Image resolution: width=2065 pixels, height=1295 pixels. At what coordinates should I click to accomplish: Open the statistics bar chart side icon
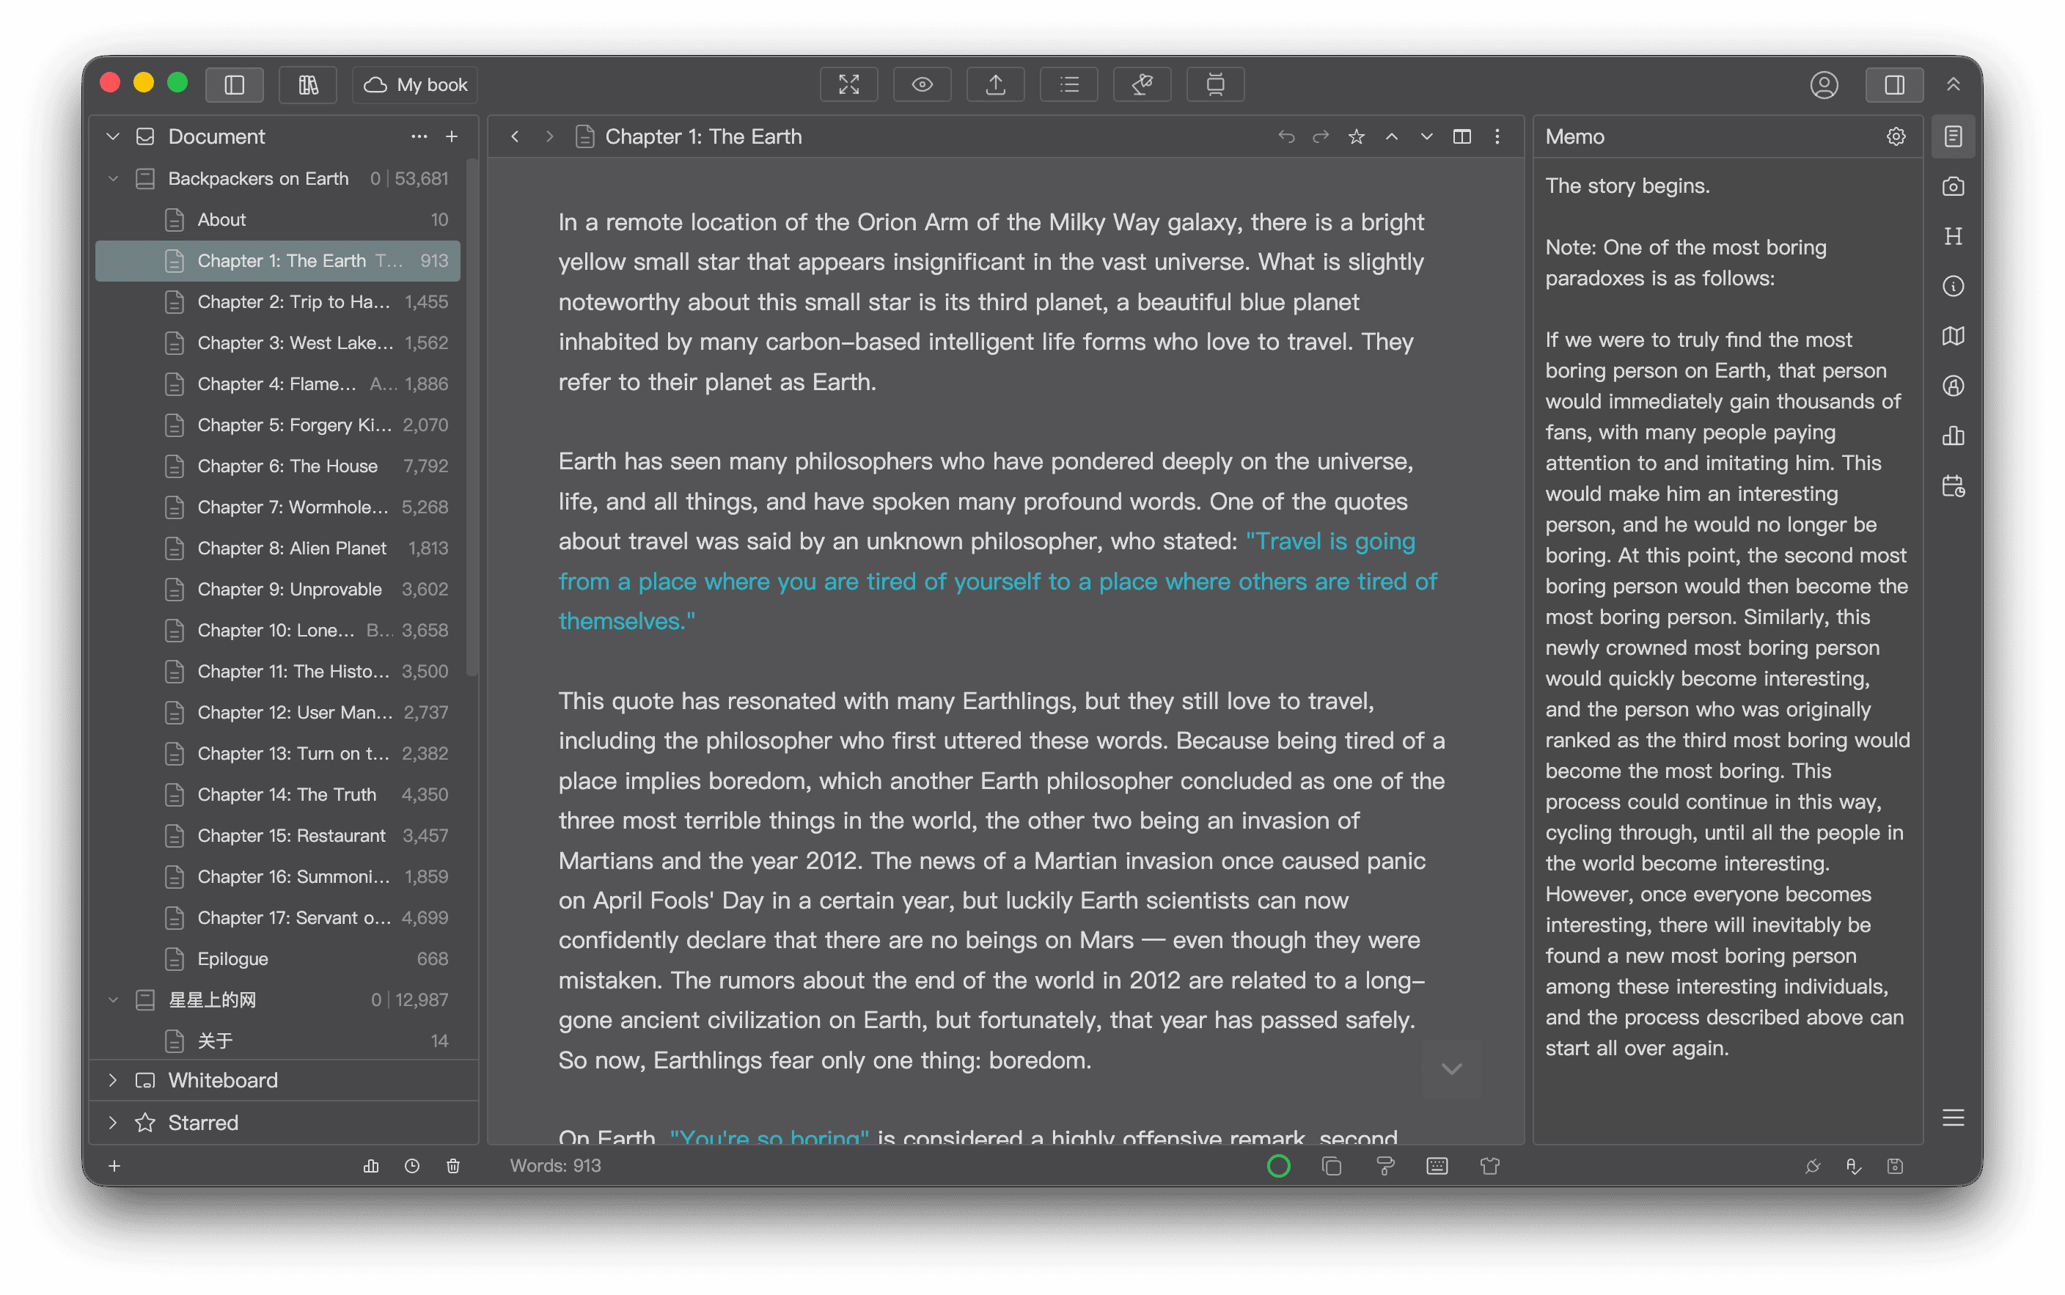pyautogui.click(x=1953, y=436)
